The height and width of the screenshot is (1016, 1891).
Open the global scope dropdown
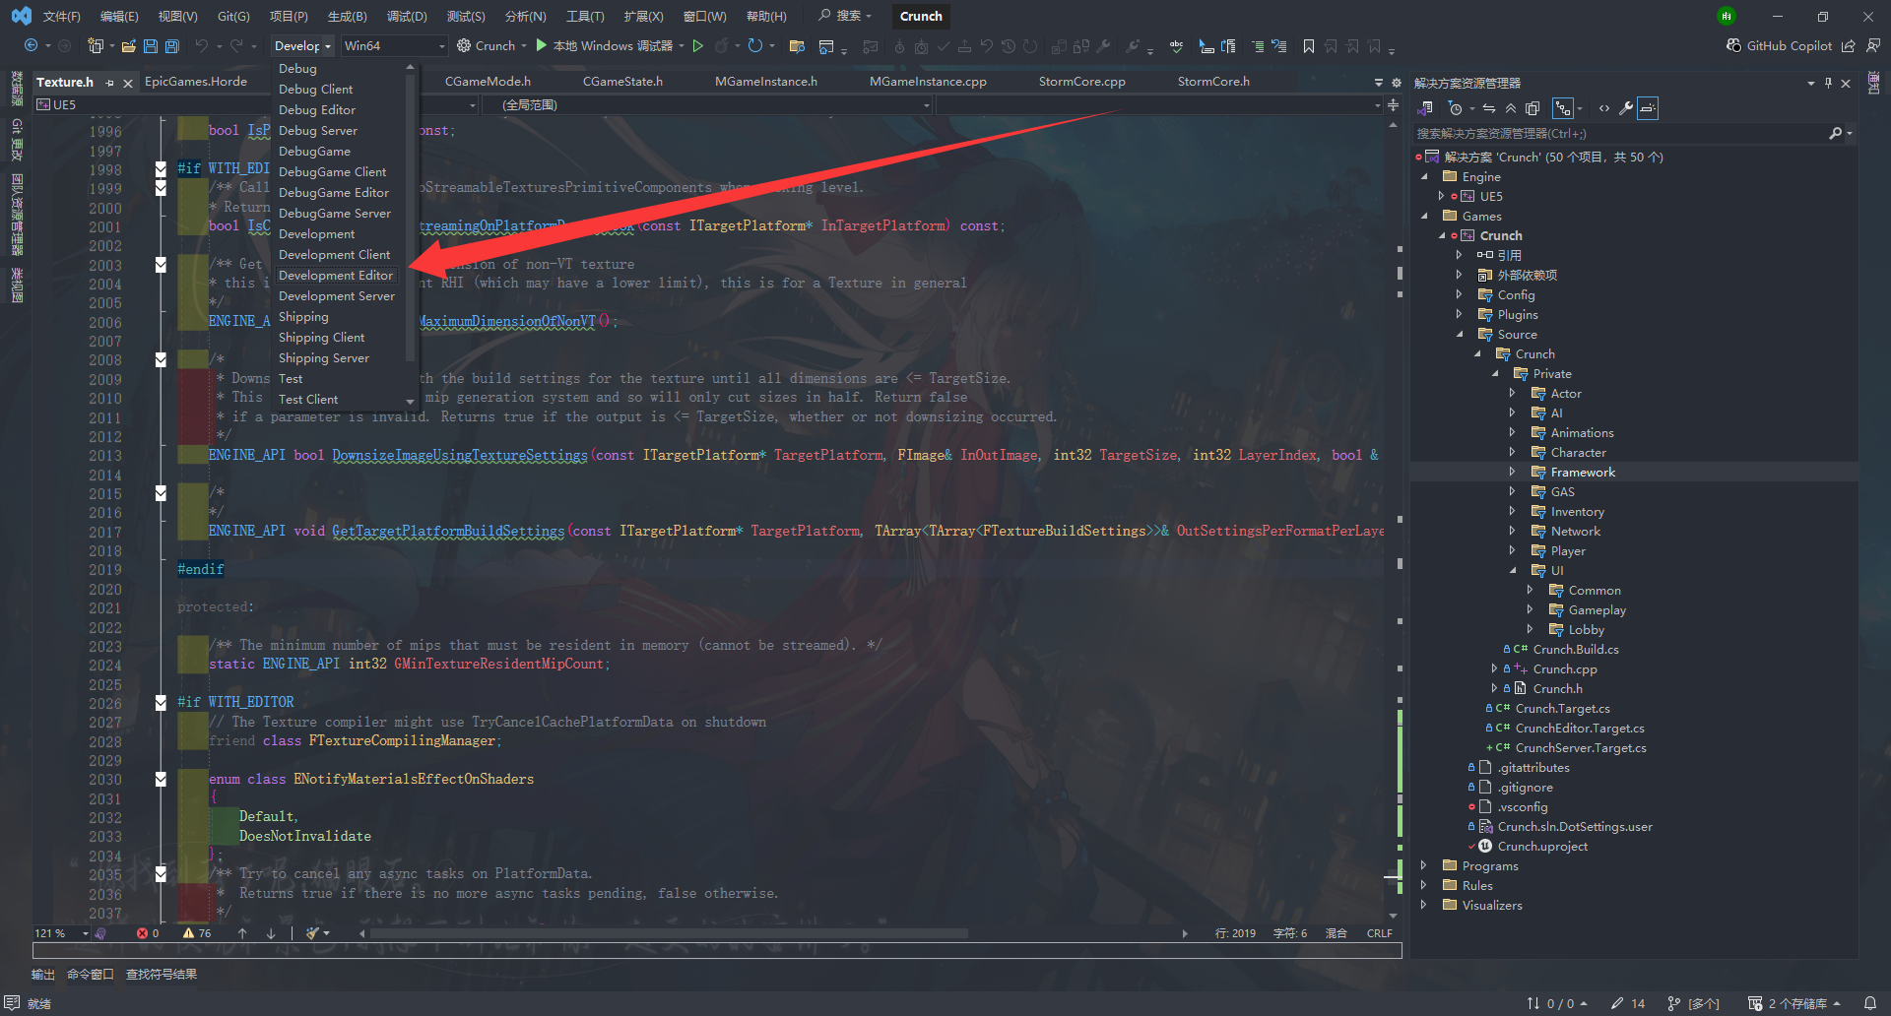pos(706,105)
